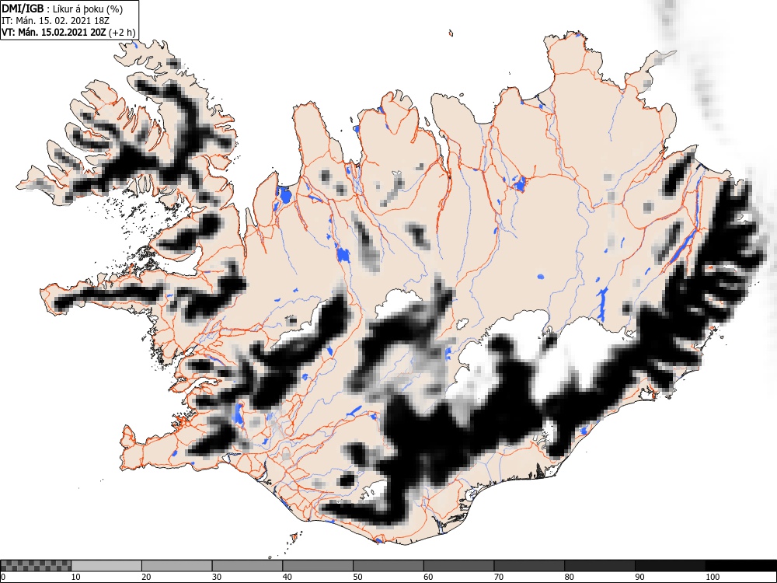Click the legend label '0'
The image size is (777, 583).
(x=3, y=577)
